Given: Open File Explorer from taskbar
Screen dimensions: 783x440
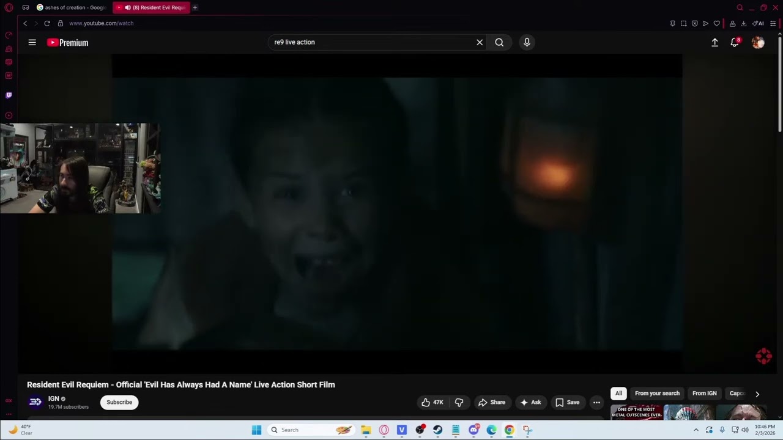Looking at the screenshot, I should (366, 430).
